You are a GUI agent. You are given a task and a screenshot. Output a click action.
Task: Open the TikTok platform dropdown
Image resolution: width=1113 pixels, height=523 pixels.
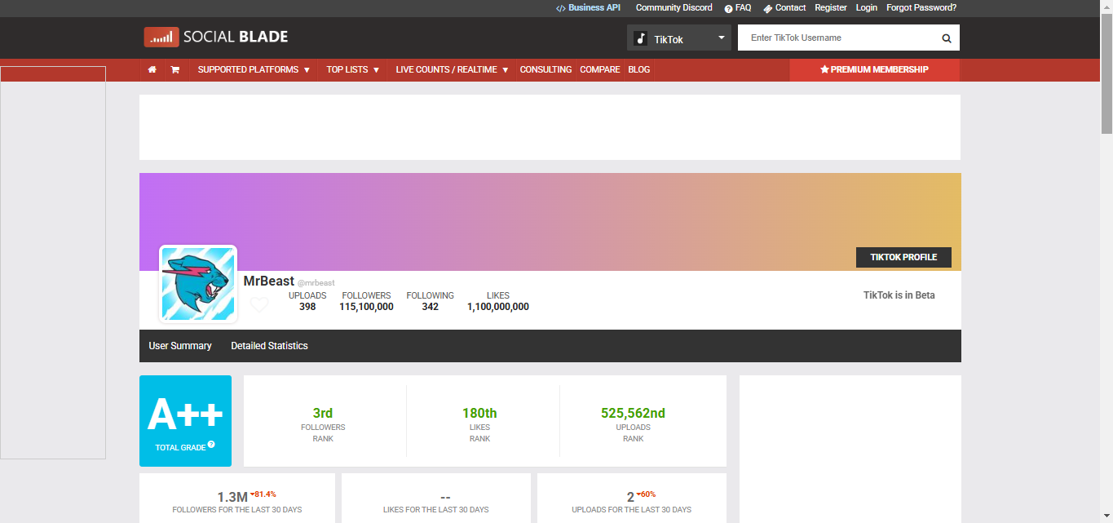(x=679, y=38)
